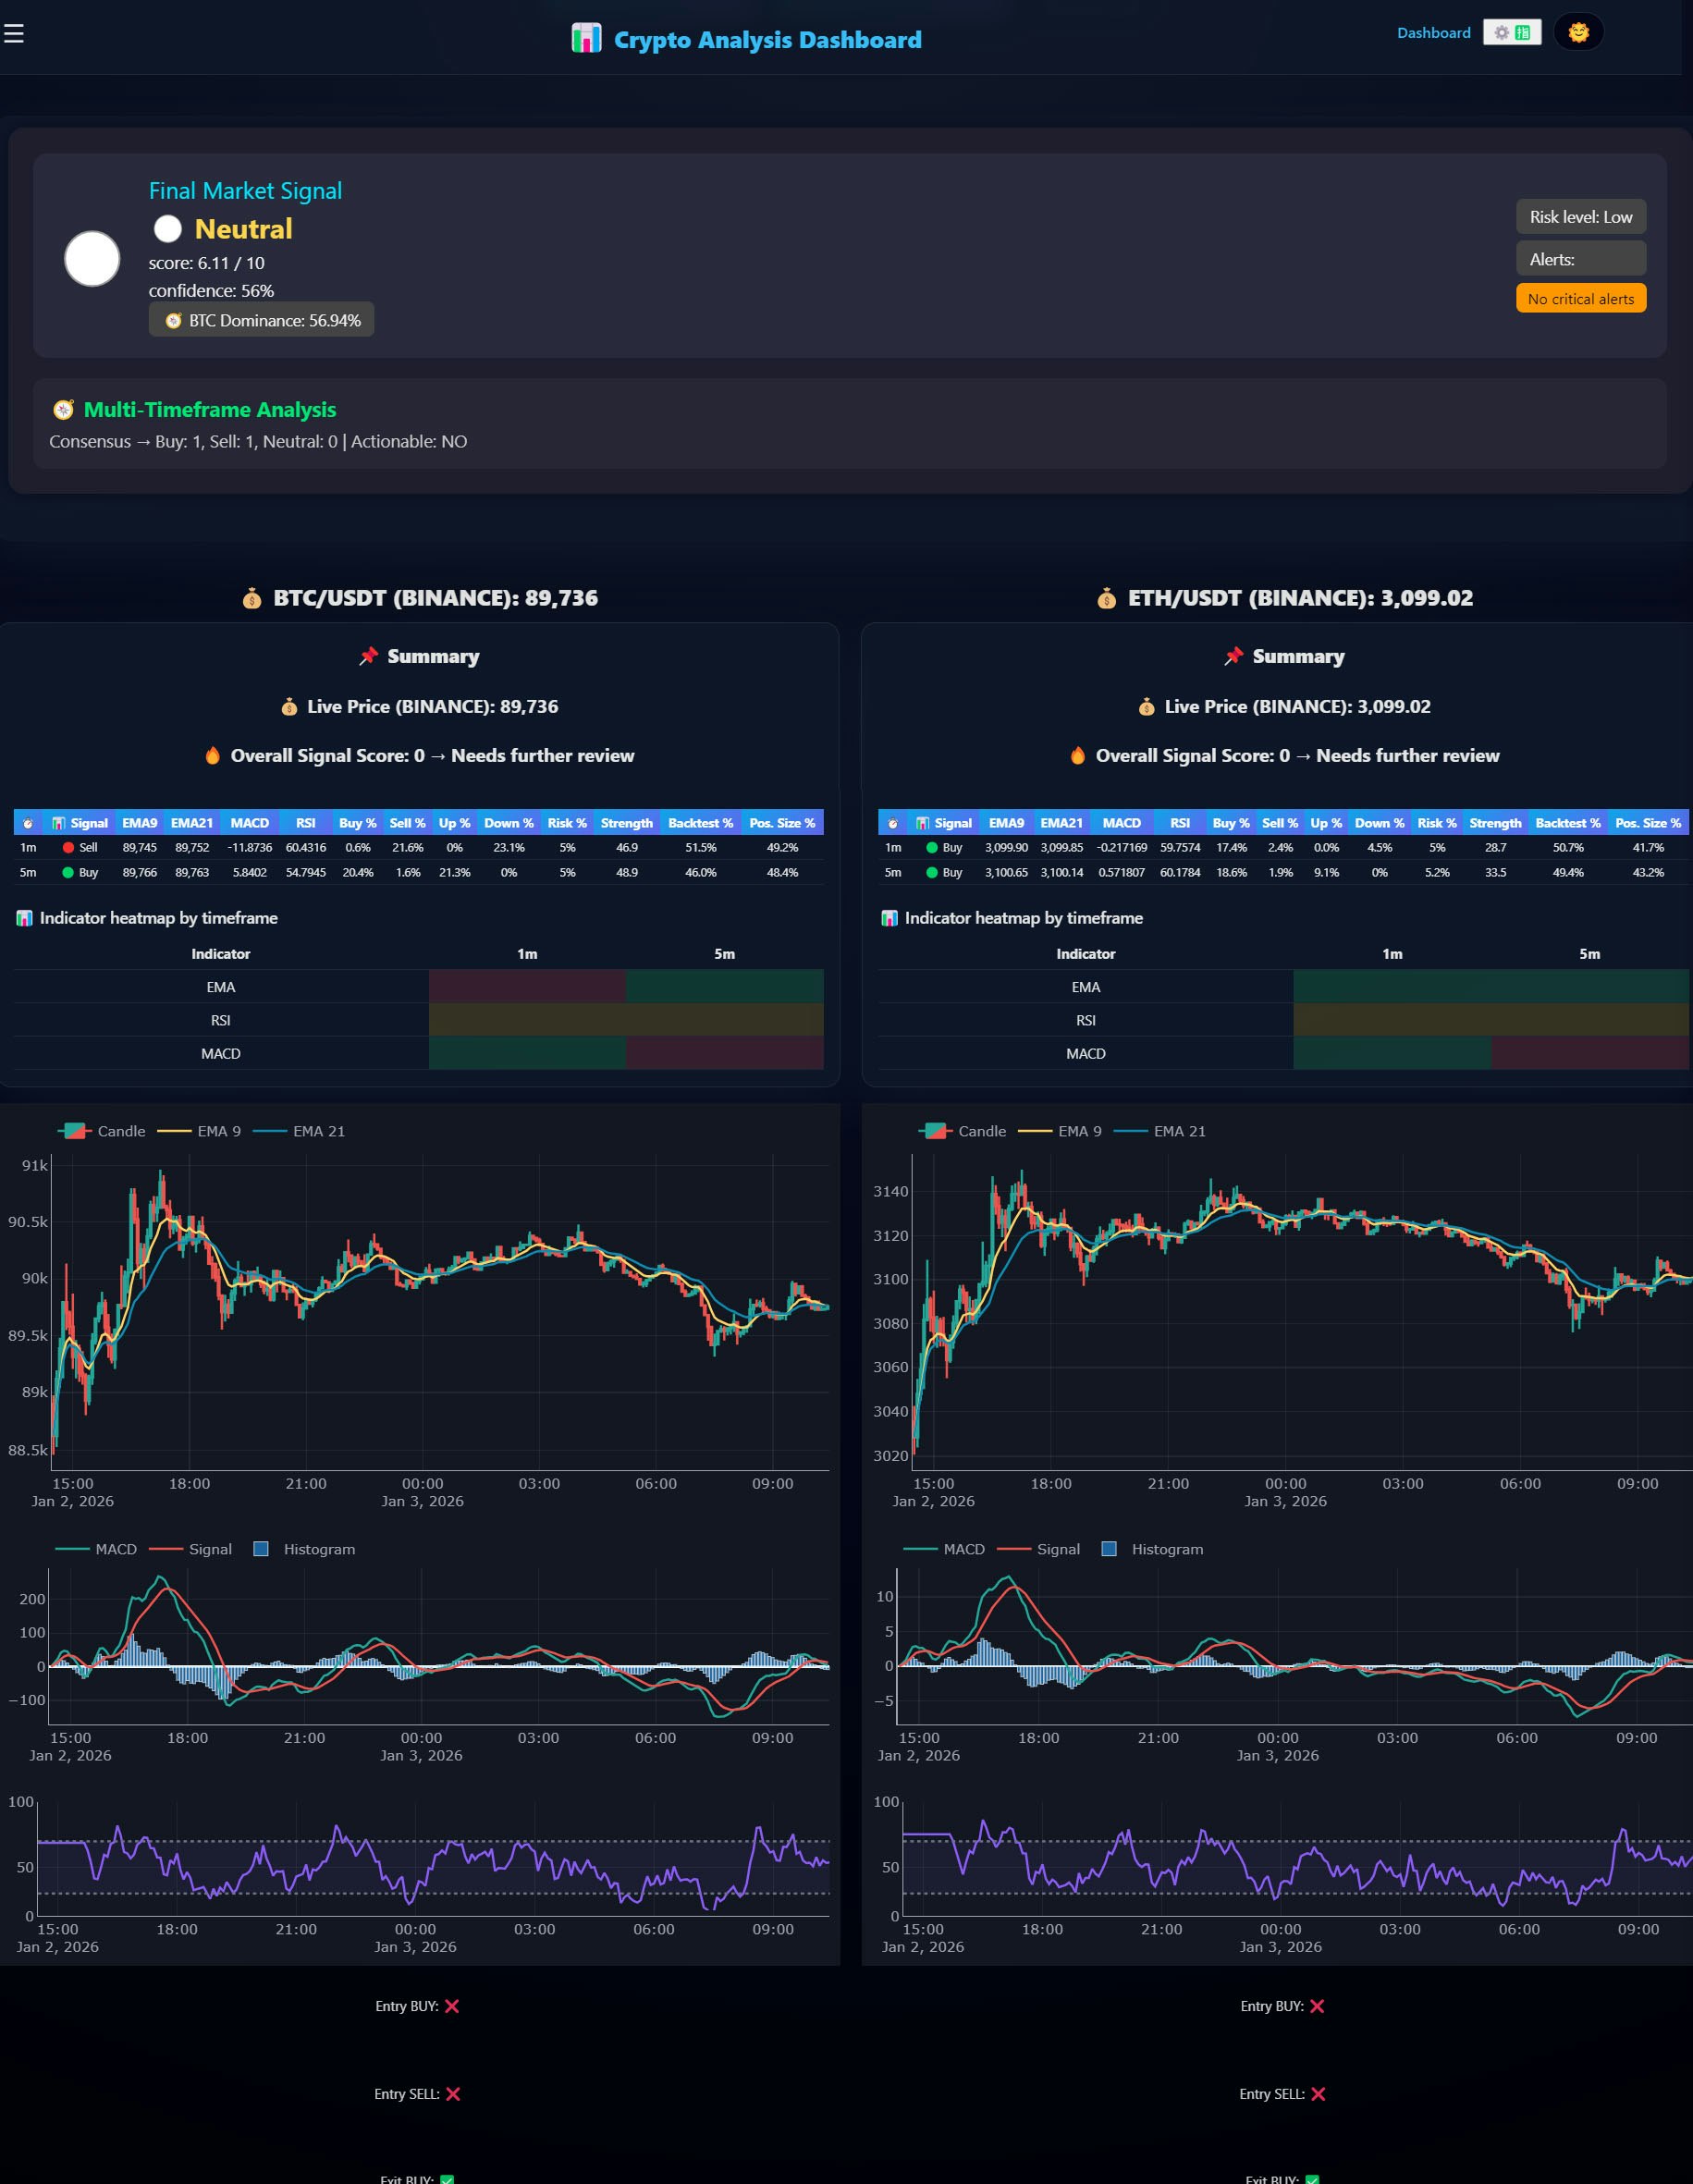Click the green EMA 5m heatmap cell for BTC
Screen dimensions: 1693x2184
[x=725, y=987]
